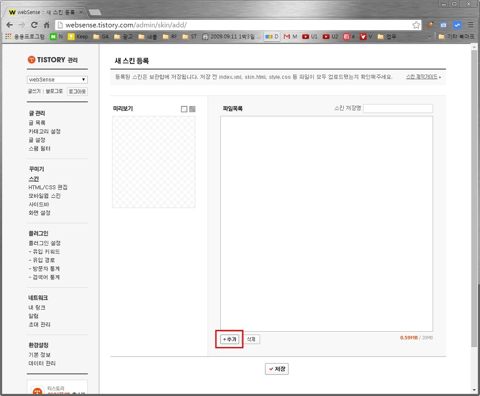Viewport: 480px width, 396px height.
Task: Open the YouTube U2 bookmark
Action: 330,37
